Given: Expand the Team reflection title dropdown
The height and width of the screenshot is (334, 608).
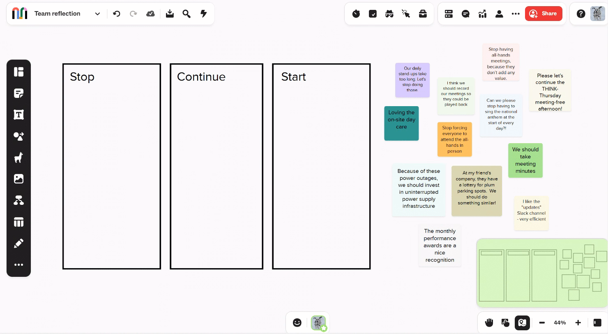Looking at the screenshot, I should [x=97, y=14].
